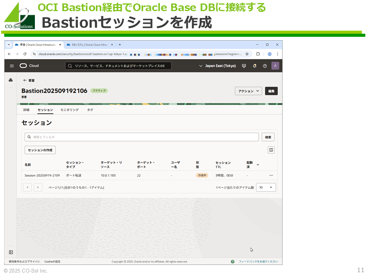Image resolution: width=368 pixels, height=276 pixels.
Task: Click the feedback help circle icon
Action: coord(233,262)
